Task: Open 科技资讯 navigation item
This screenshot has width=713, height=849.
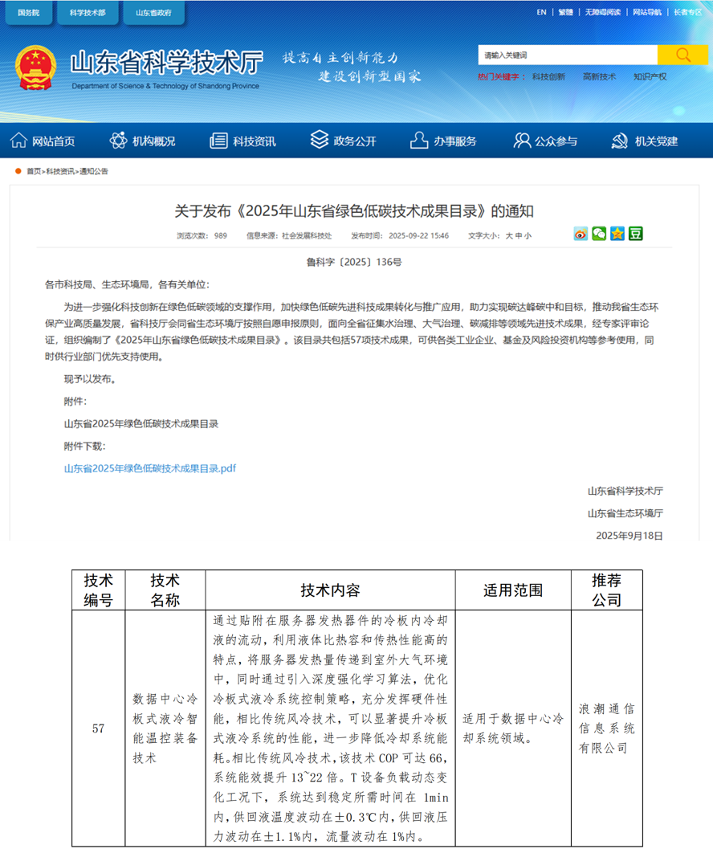Action: tap(255, 141)
